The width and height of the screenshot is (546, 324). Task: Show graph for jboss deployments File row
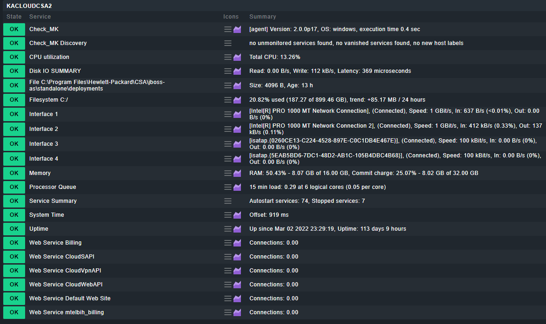coord(237,85)
